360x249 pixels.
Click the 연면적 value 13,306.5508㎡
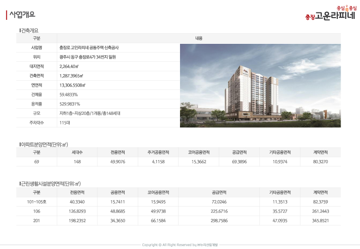click(x=72, y=85)
